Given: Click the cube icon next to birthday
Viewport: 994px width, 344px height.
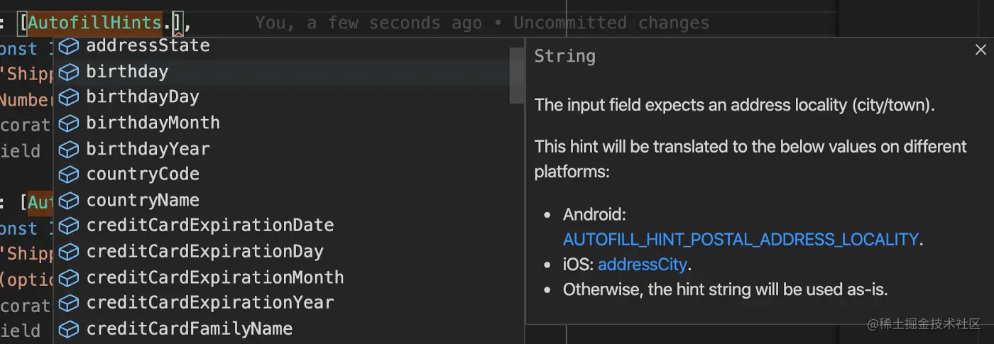Looking at the screenshot, I should (68, 72).
